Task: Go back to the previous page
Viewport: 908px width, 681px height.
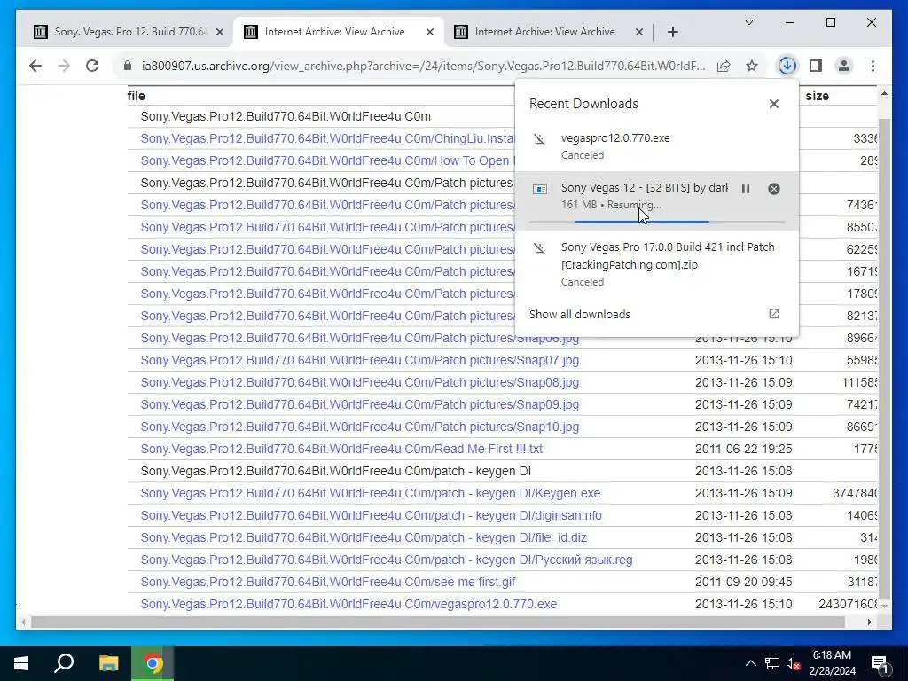Action: (x=35, y=66)
